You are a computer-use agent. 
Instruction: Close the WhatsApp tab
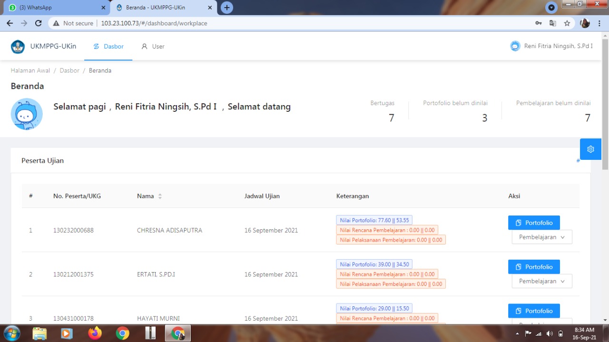pyautogui.click(x=104, y=8)
